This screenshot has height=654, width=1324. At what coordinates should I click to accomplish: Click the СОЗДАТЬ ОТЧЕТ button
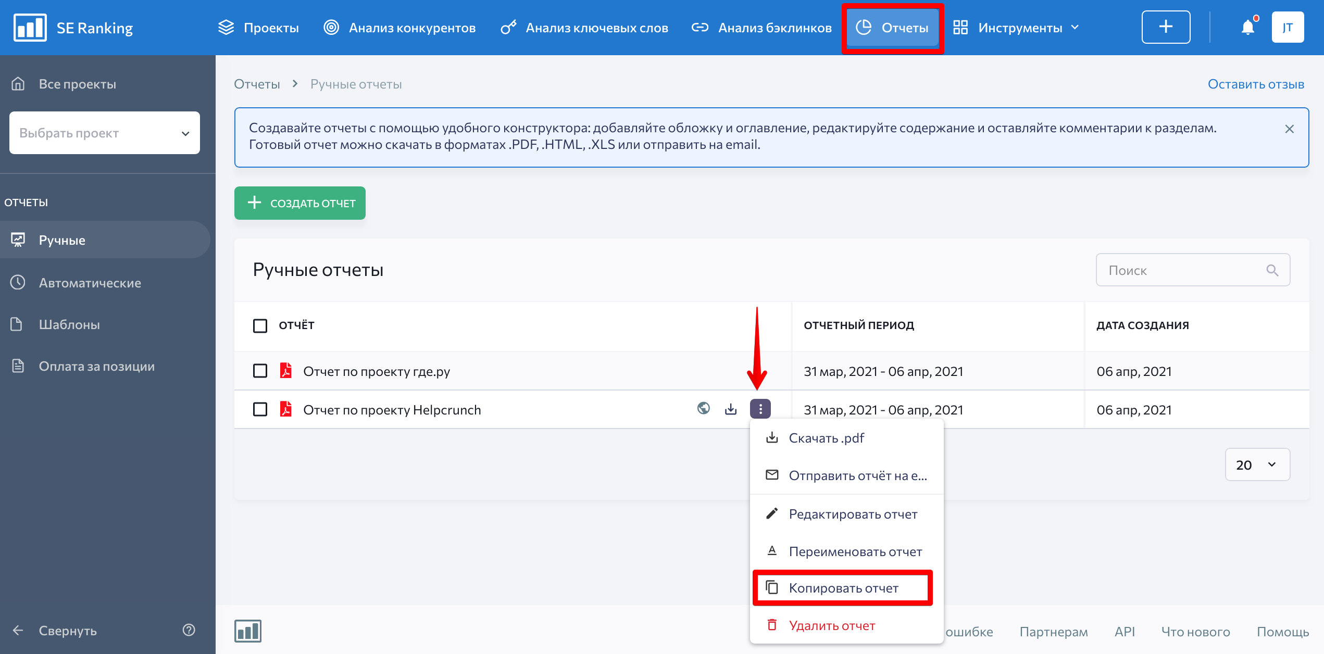(x=300, y=203)
